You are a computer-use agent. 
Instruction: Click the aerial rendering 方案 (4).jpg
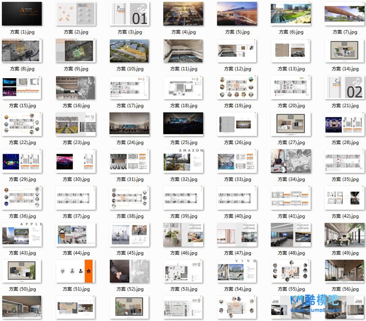point(183,14)
